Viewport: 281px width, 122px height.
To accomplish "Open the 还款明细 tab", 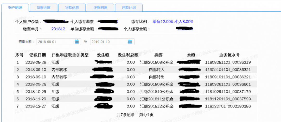I will pyautogui.click(x=100, y=8).
